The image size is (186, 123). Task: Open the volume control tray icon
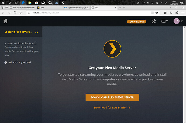point(161,3)
